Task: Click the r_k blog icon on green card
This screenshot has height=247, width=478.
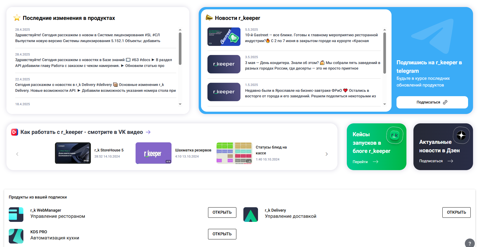Action: (395, 135)
